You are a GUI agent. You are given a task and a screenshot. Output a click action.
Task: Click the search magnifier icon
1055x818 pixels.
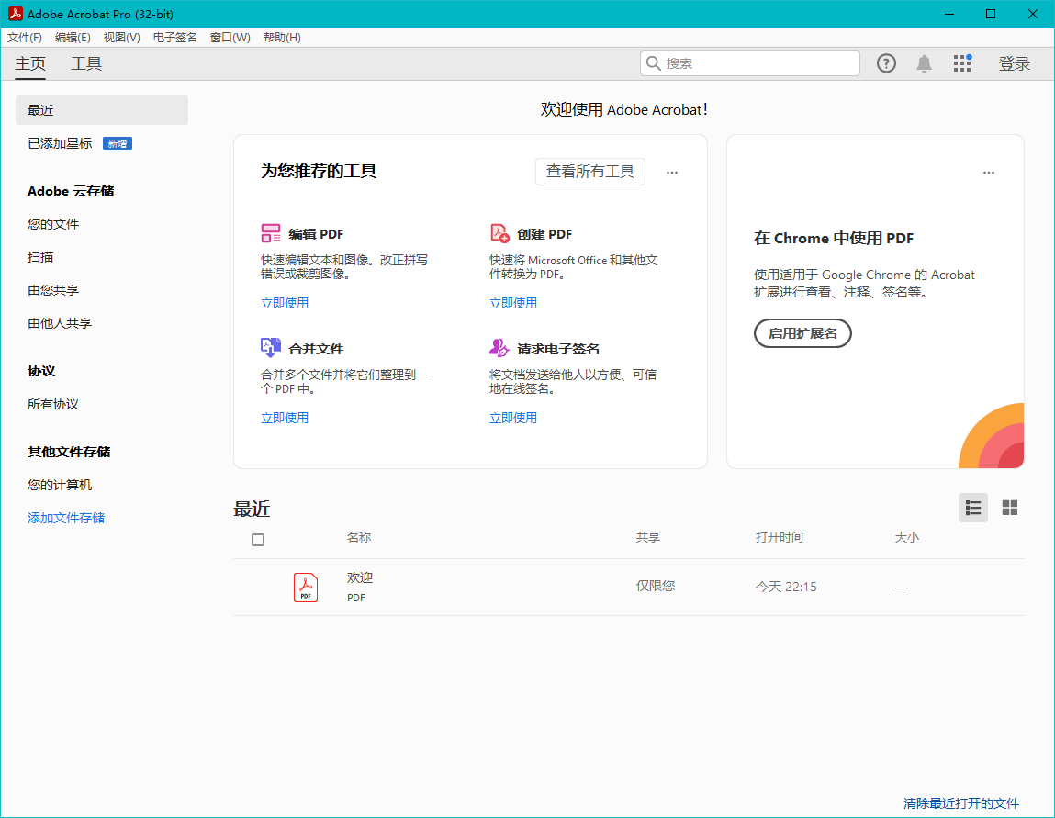[653, 63]
